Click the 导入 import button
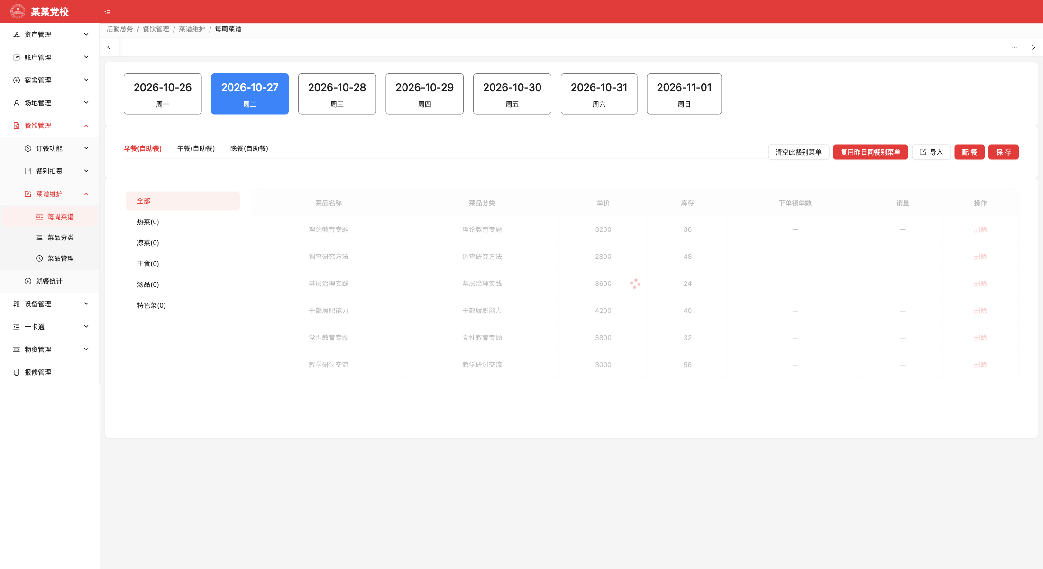 coord(931,152)
